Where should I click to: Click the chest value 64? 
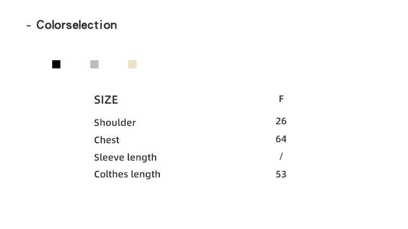click(281, 139)
